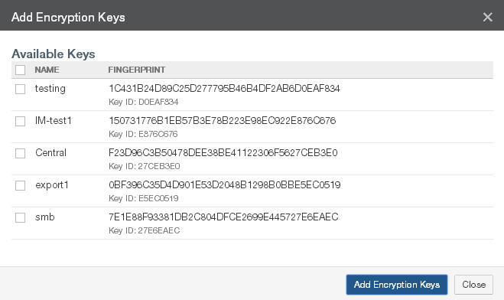
Task: Click the Central key name
Action: point(50,153)
